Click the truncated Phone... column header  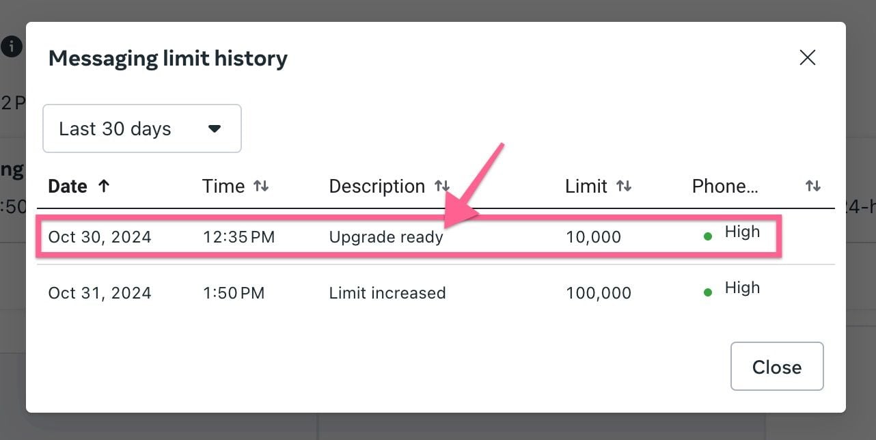pos(725,187)
